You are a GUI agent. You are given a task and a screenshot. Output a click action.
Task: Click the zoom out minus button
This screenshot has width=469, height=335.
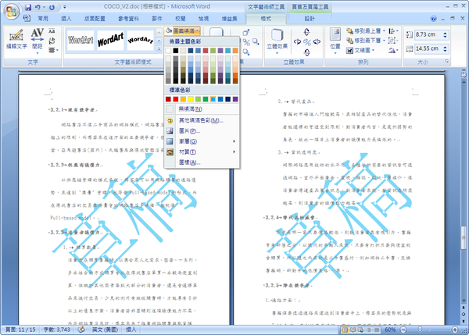[403, 330]
